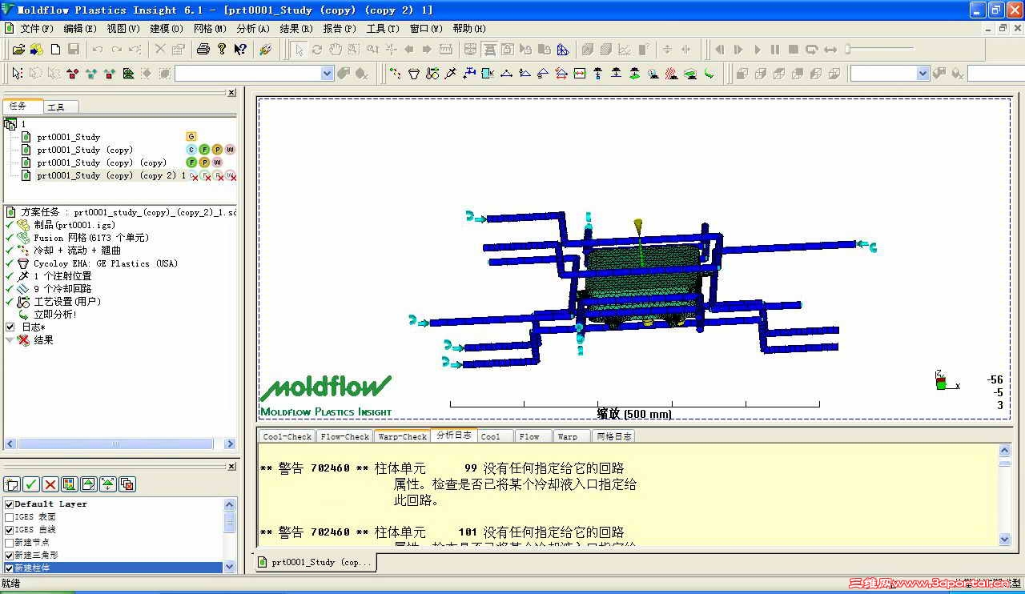The height and width of the screenshot is (594, 1025).
Task: Open the 网格日志 tab
Action: click(614, 436)
